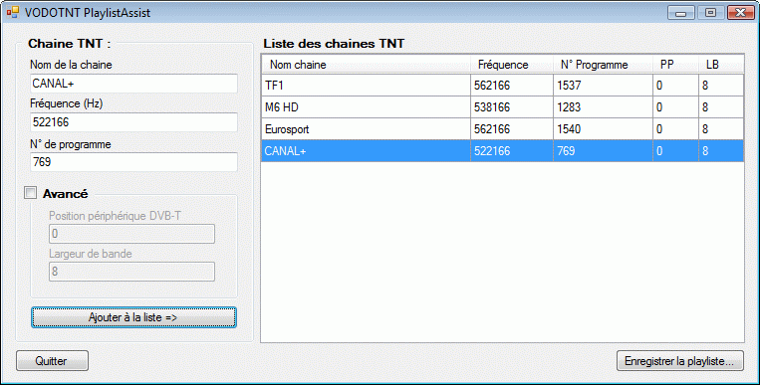Enable the Avancé checkbox
760x385 pixels.
click(x=30, y=193)
